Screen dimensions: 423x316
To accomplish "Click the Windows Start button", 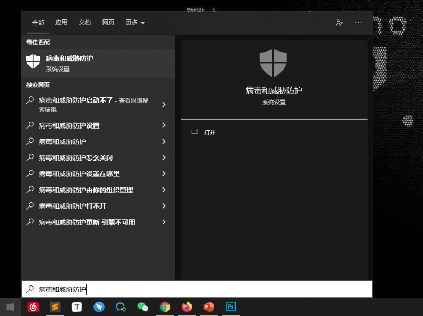I will point(10,307).
